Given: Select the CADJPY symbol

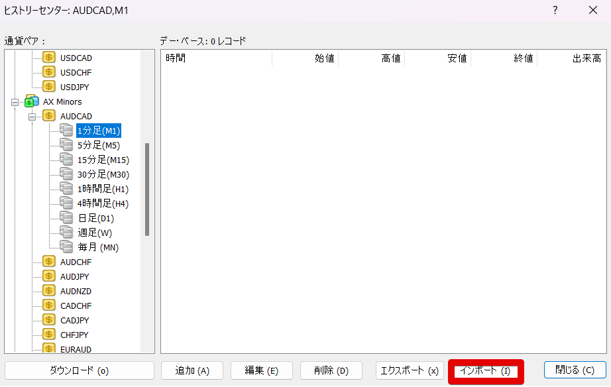Looking at the screenshot, I should pos(74,320).
